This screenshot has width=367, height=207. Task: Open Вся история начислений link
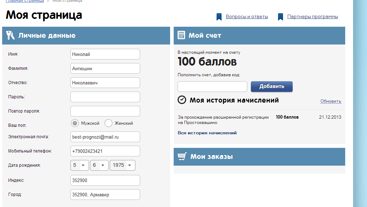(207, 133)
